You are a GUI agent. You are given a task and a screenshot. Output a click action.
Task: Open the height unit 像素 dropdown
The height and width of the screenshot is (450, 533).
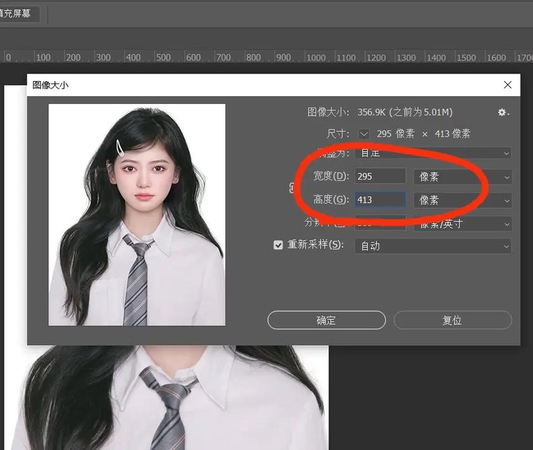pos(462,200)
